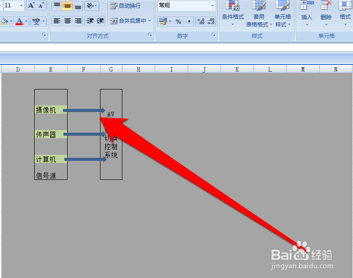Click the 摄像机 cell
The height and width of the screenshot is (278, 353).
coord(51,110)
